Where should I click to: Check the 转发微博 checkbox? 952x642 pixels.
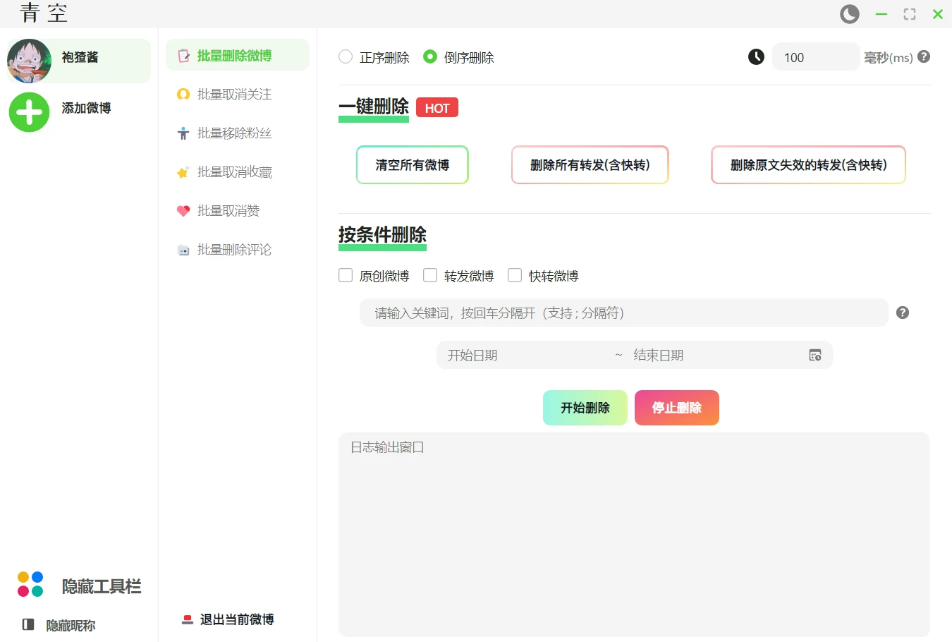[x=430, y=275]
